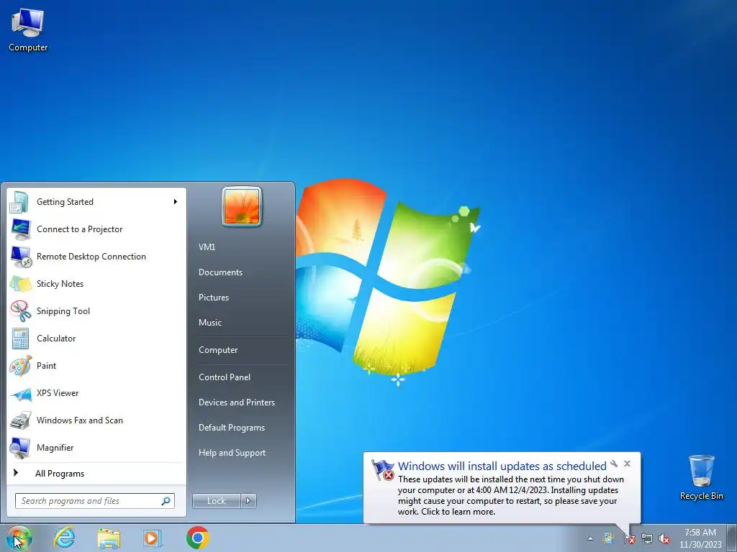
Task: Click the Start orb button
Action: tap(19, 538)
